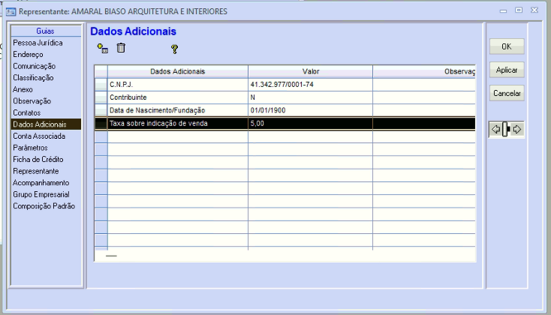Click the trash delete icon
The width and height of the screenshot is (551, 315).
(x=121, y=48)
